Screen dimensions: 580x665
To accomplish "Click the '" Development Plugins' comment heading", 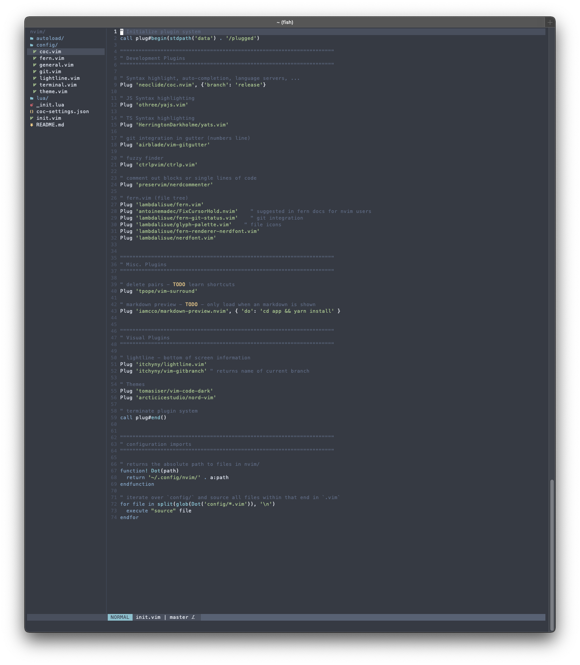I will click(153, 58).
